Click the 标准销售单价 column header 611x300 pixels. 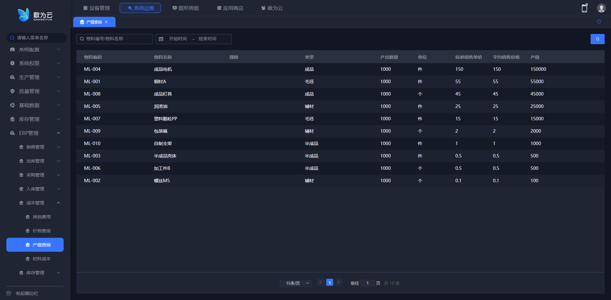point(469,57)
